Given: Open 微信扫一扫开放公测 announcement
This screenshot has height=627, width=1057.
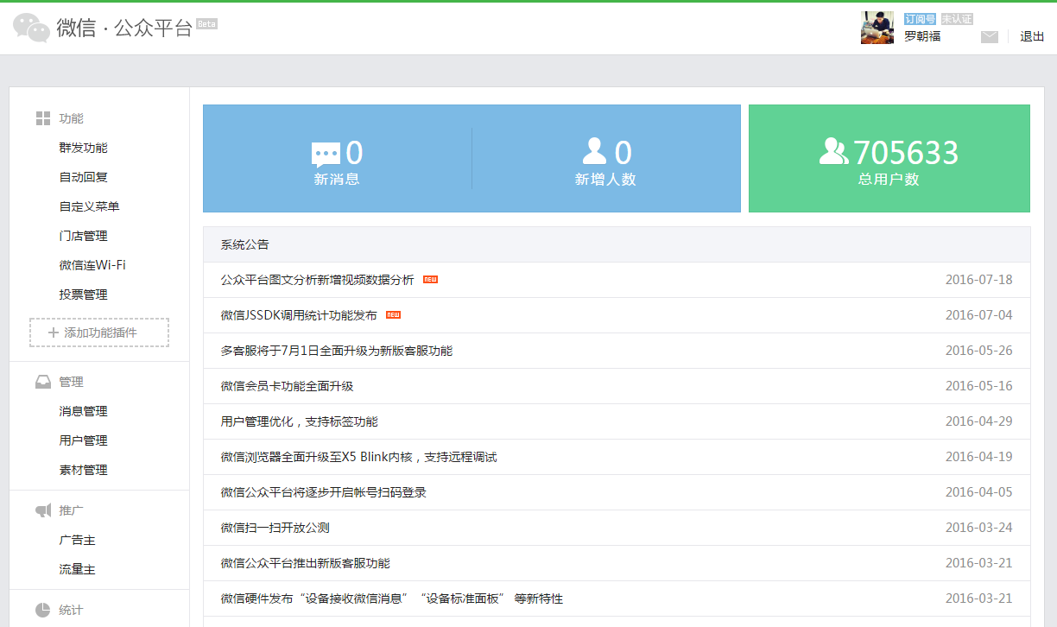Looking at the screenshot, I should (x=275, y=528).
